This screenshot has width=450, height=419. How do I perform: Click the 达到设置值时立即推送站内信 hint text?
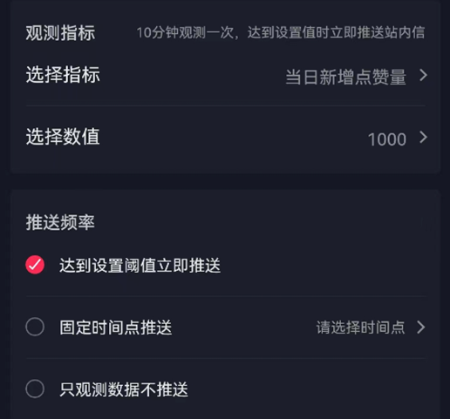337,32
